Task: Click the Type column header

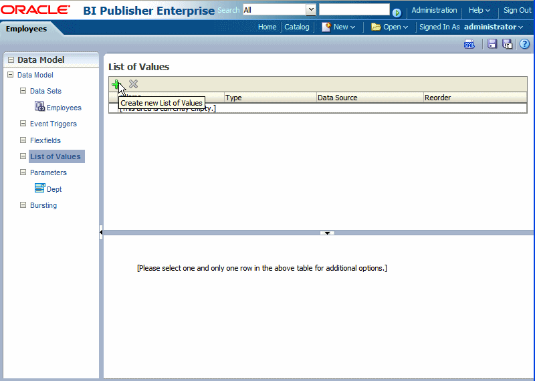Action: (x=270, y=98)
